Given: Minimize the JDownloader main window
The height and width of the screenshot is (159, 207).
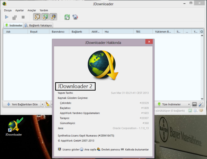Looking at the screenshot, I should [185, 3].
